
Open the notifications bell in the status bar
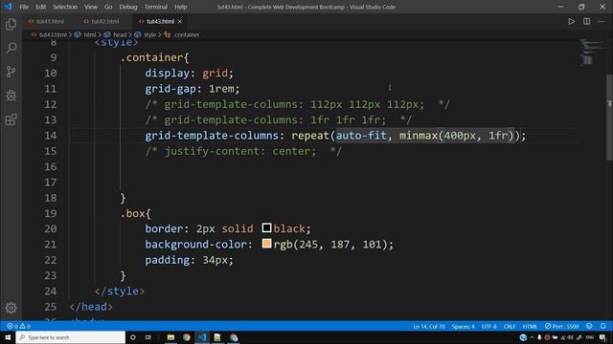point(602,326)
